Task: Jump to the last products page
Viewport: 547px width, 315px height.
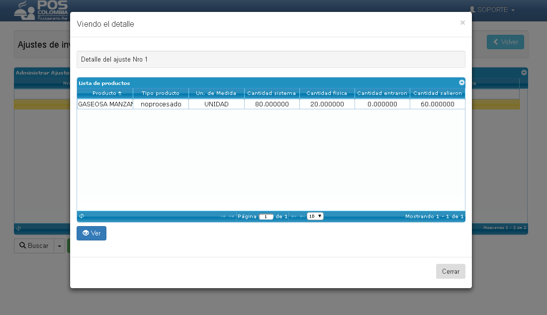Action: [x=302, y=217]
